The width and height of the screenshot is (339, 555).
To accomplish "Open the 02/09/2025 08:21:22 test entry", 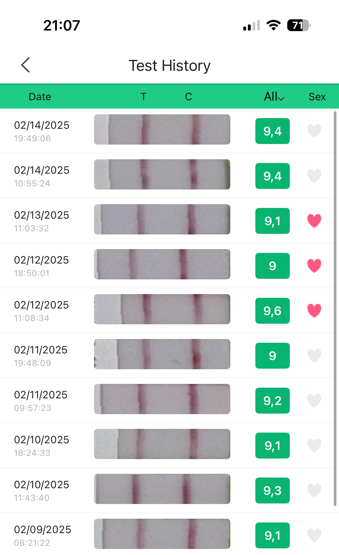I will point(43,535).
